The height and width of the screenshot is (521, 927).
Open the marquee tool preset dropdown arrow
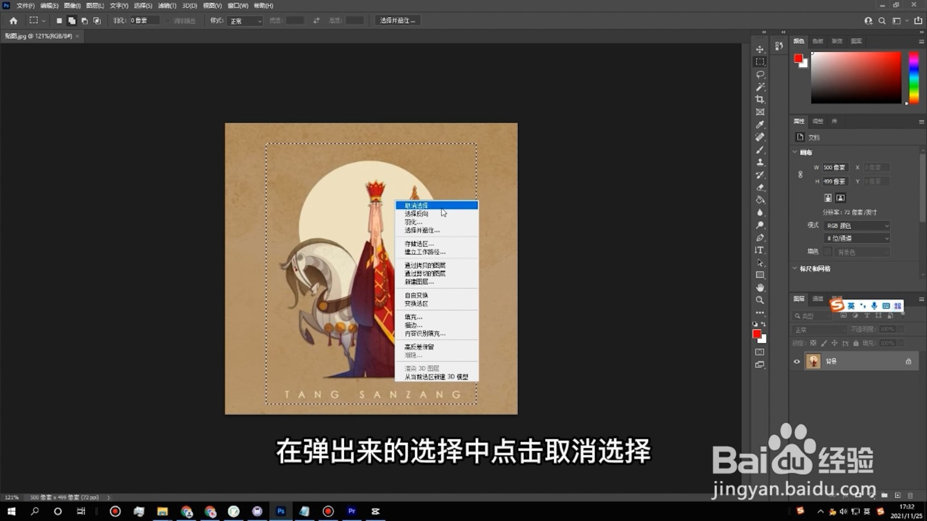43,20
